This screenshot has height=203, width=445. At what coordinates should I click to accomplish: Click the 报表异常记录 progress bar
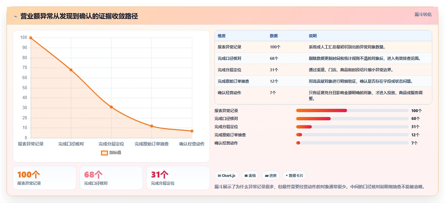pos(352,110)
